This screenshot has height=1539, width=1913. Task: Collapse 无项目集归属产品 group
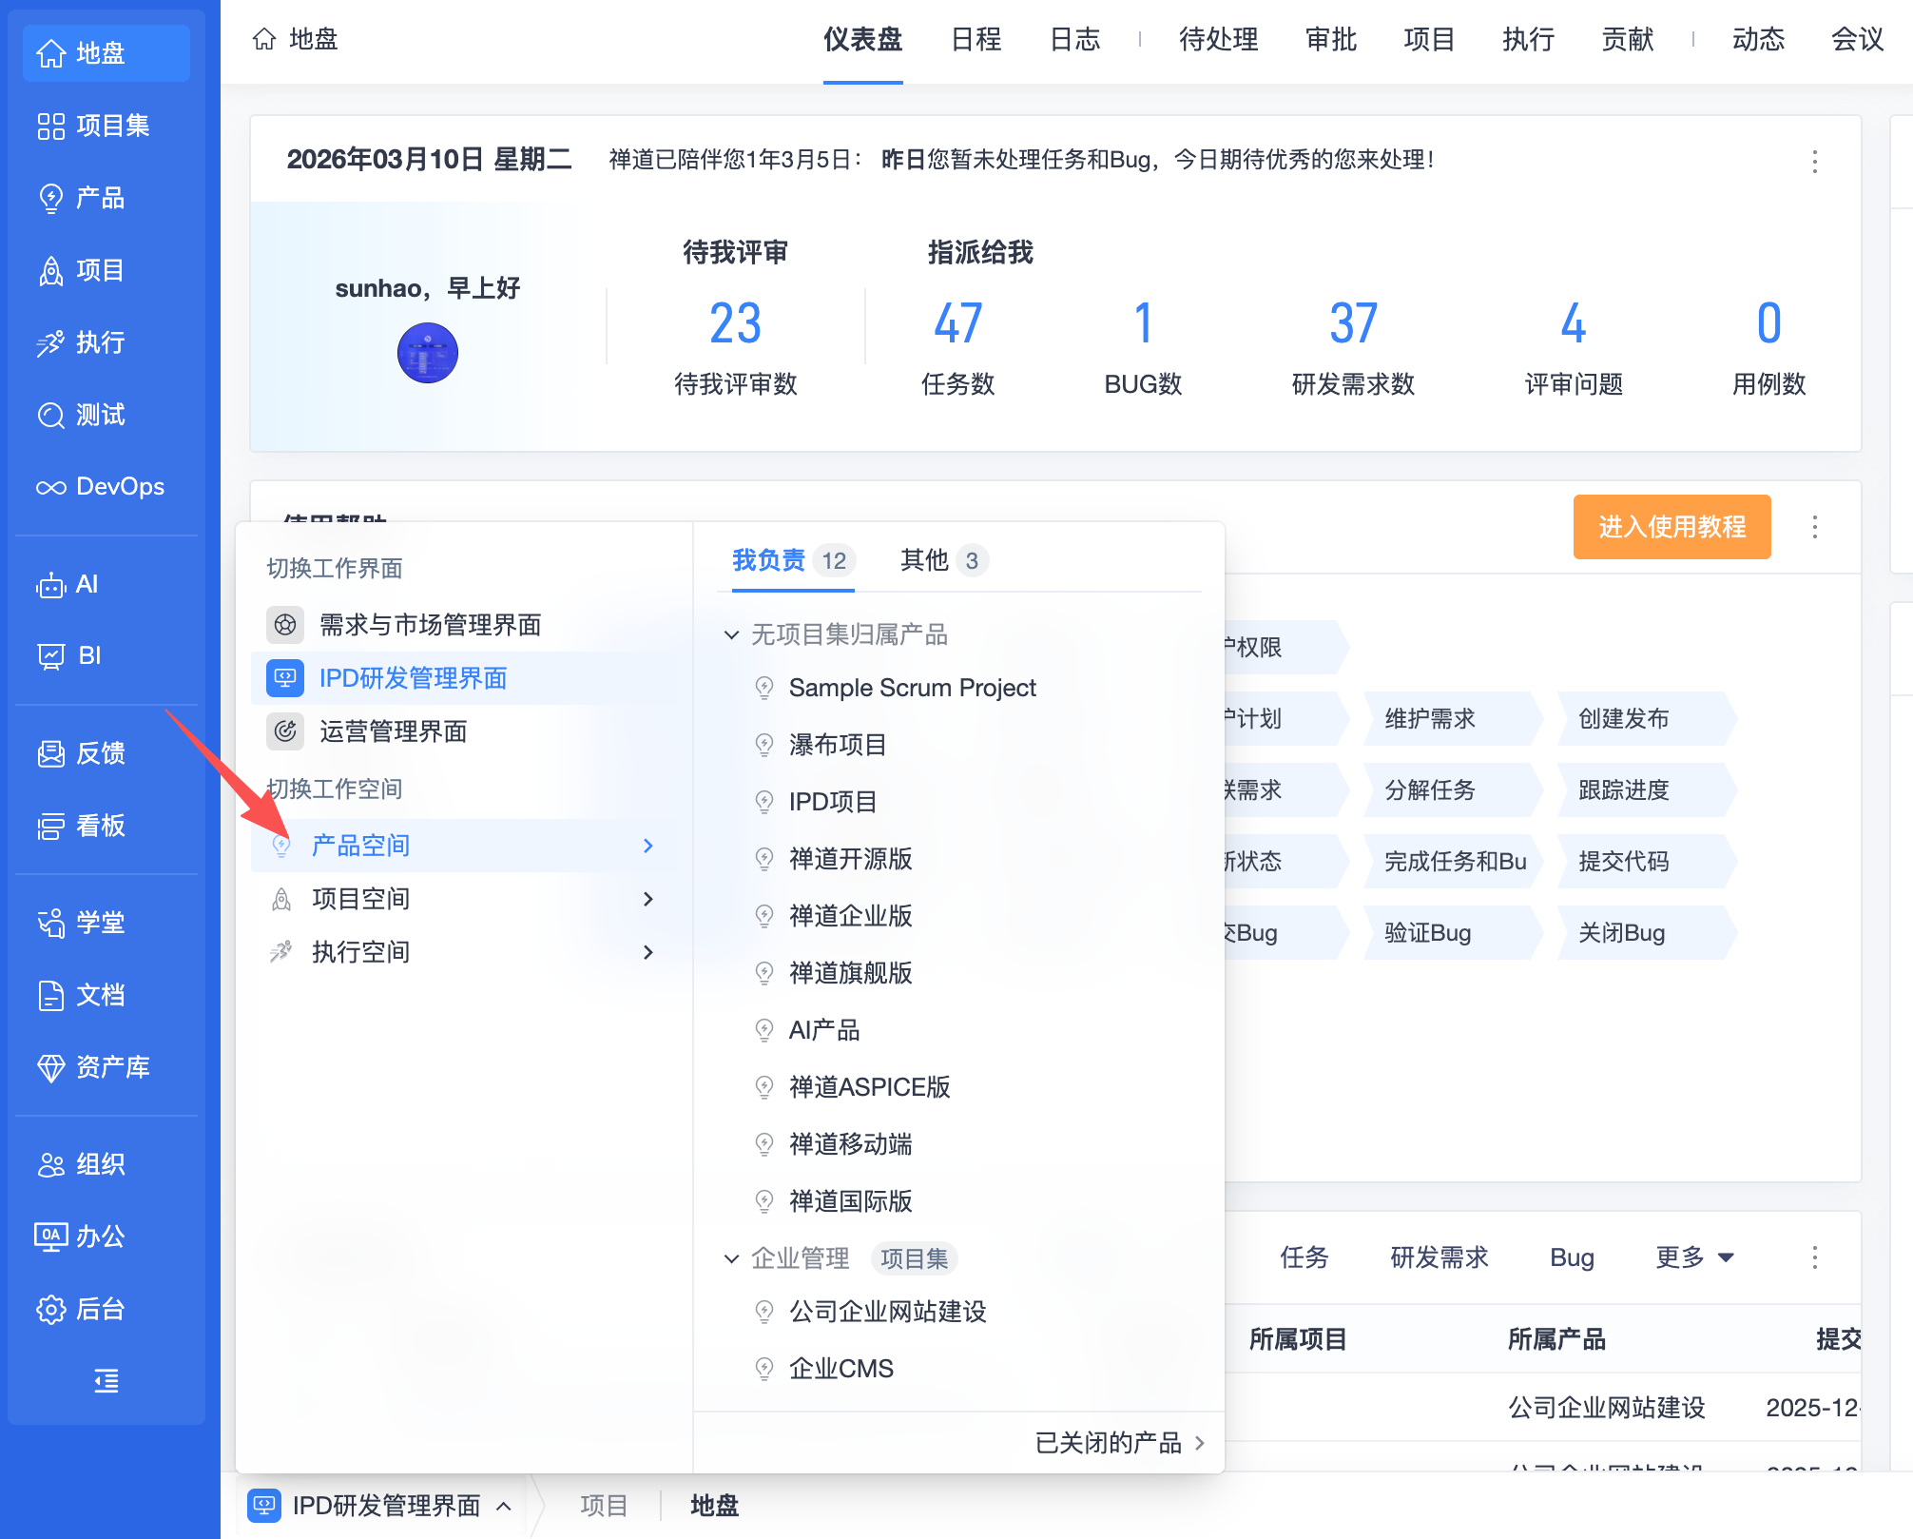click(731, 634)
